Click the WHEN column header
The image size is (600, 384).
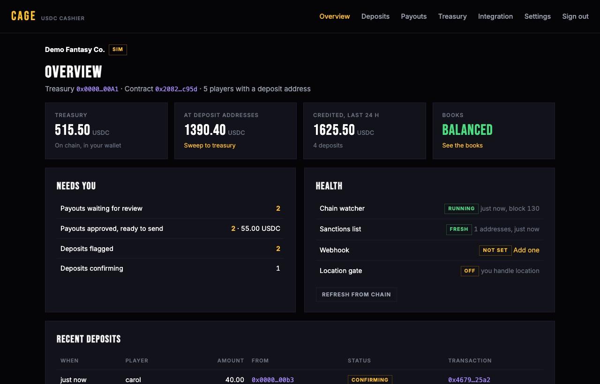pos(69,361)
